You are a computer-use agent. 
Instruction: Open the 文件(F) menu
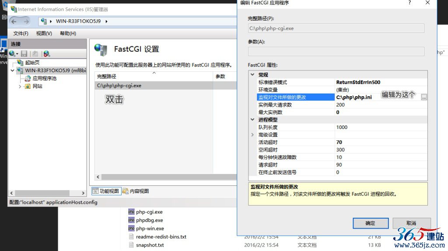(21, 33)
